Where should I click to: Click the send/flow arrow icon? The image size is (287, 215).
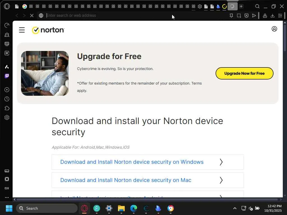[254, 16]
